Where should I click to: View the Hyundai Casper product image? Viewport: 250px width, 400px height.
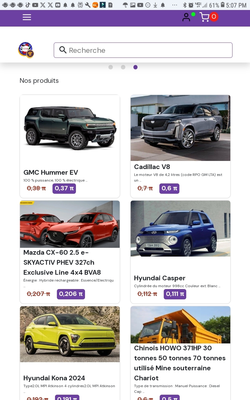click(x=180, y=229)
